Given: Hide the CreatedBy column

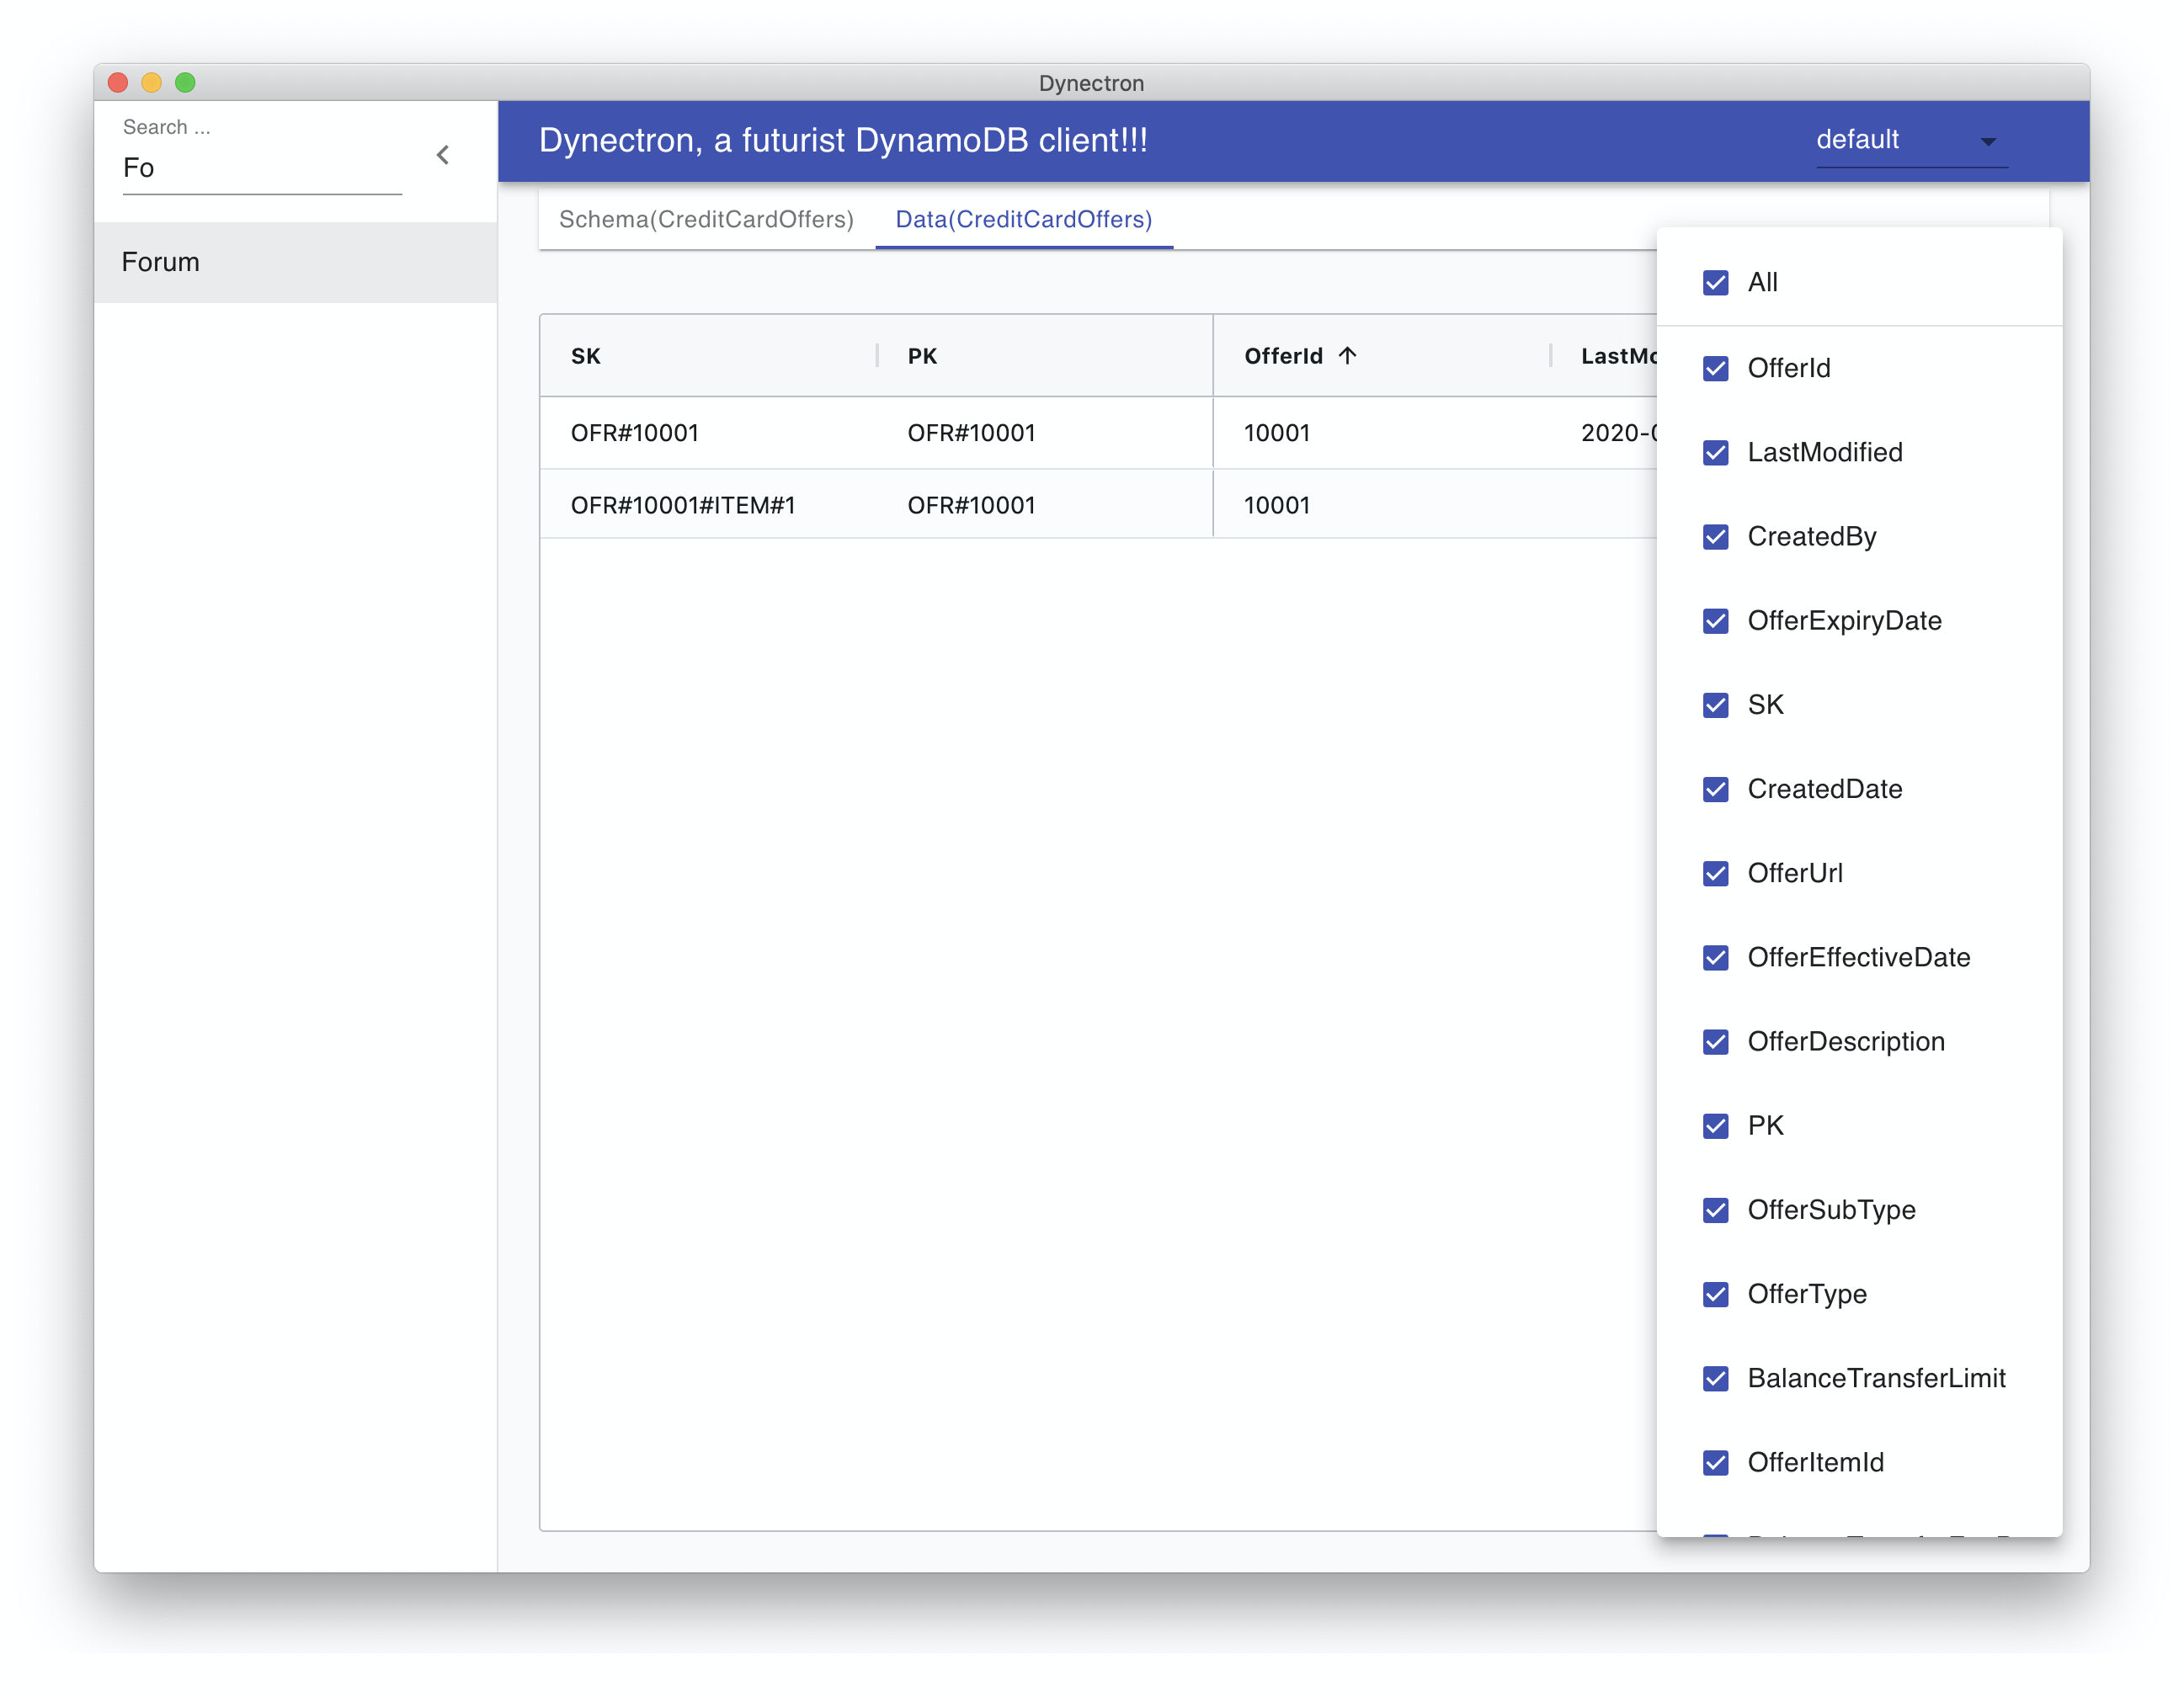Looking at the screenshot, I should (1715, 537).
